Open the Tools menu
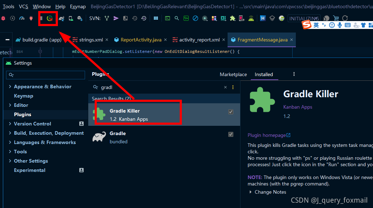 click(x=9, y=7)
